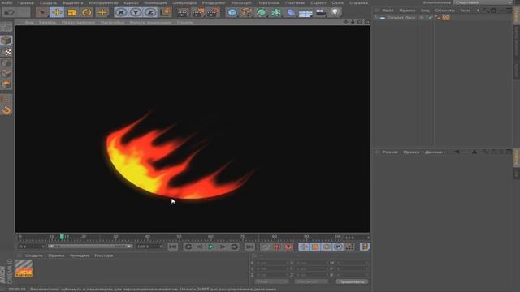The height and width of the screenshot is (292, 520).
Task: Select Edges mode in left palette
Action: point(6,74)
